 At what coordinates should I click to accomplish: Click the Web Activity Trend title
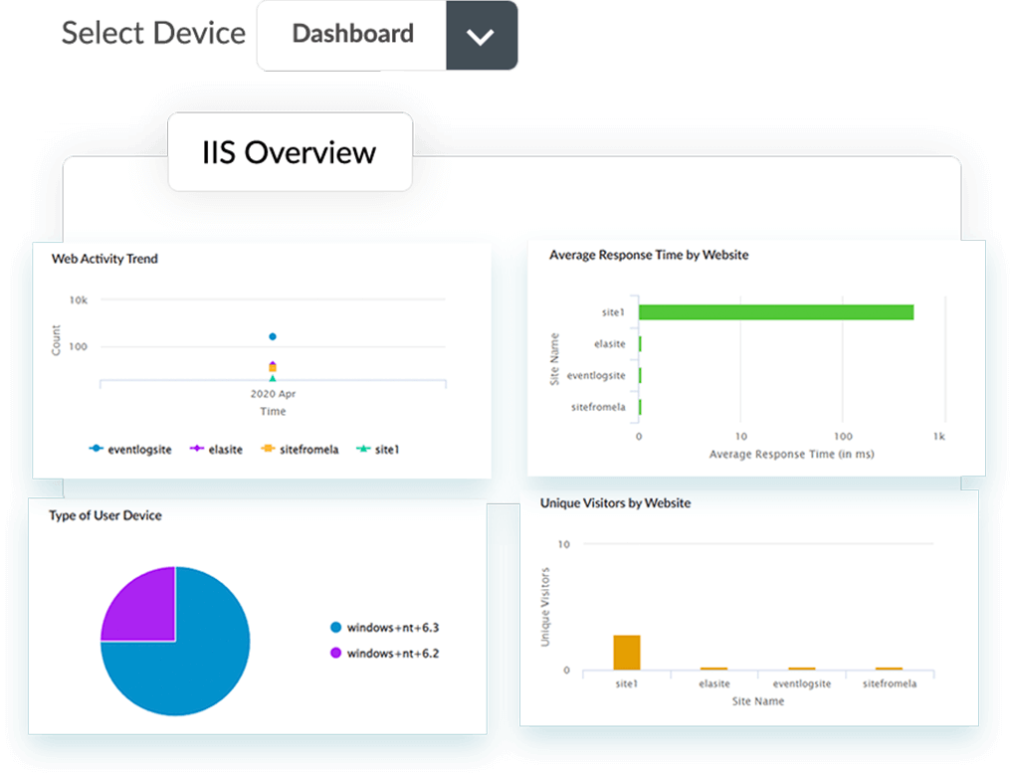(x=104, y=259)
